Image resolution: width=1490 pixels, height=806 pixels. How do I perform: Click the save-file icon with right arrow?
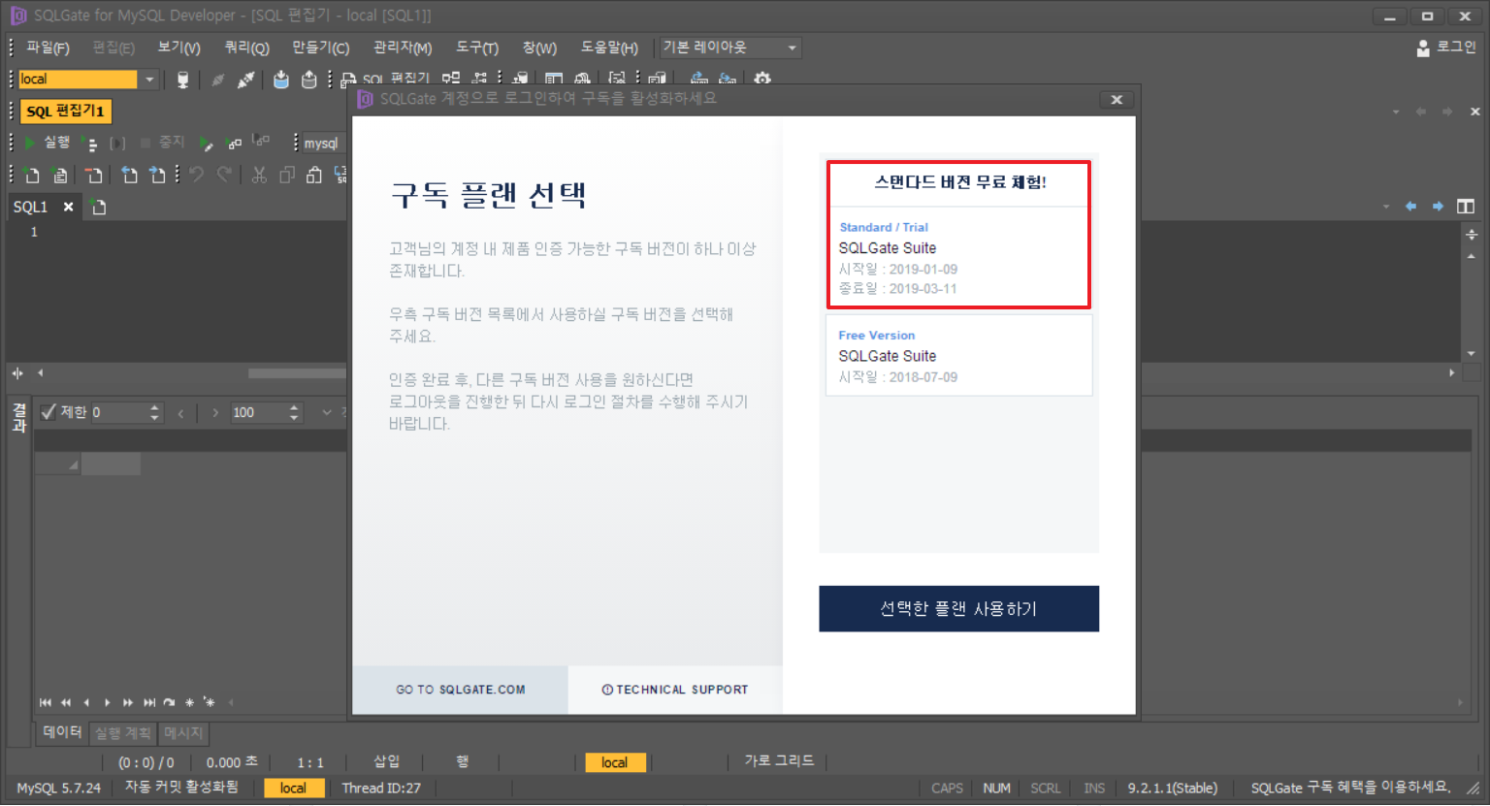point(157,175)
